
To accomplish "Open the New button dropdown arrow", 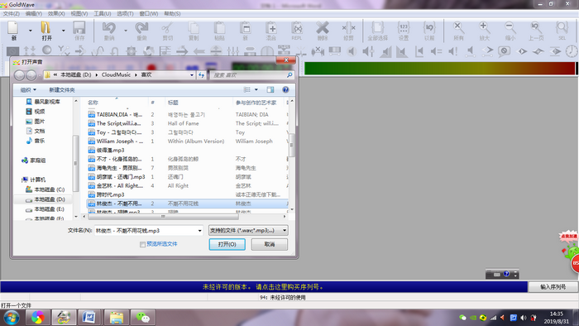I will [x=31, y=31].
